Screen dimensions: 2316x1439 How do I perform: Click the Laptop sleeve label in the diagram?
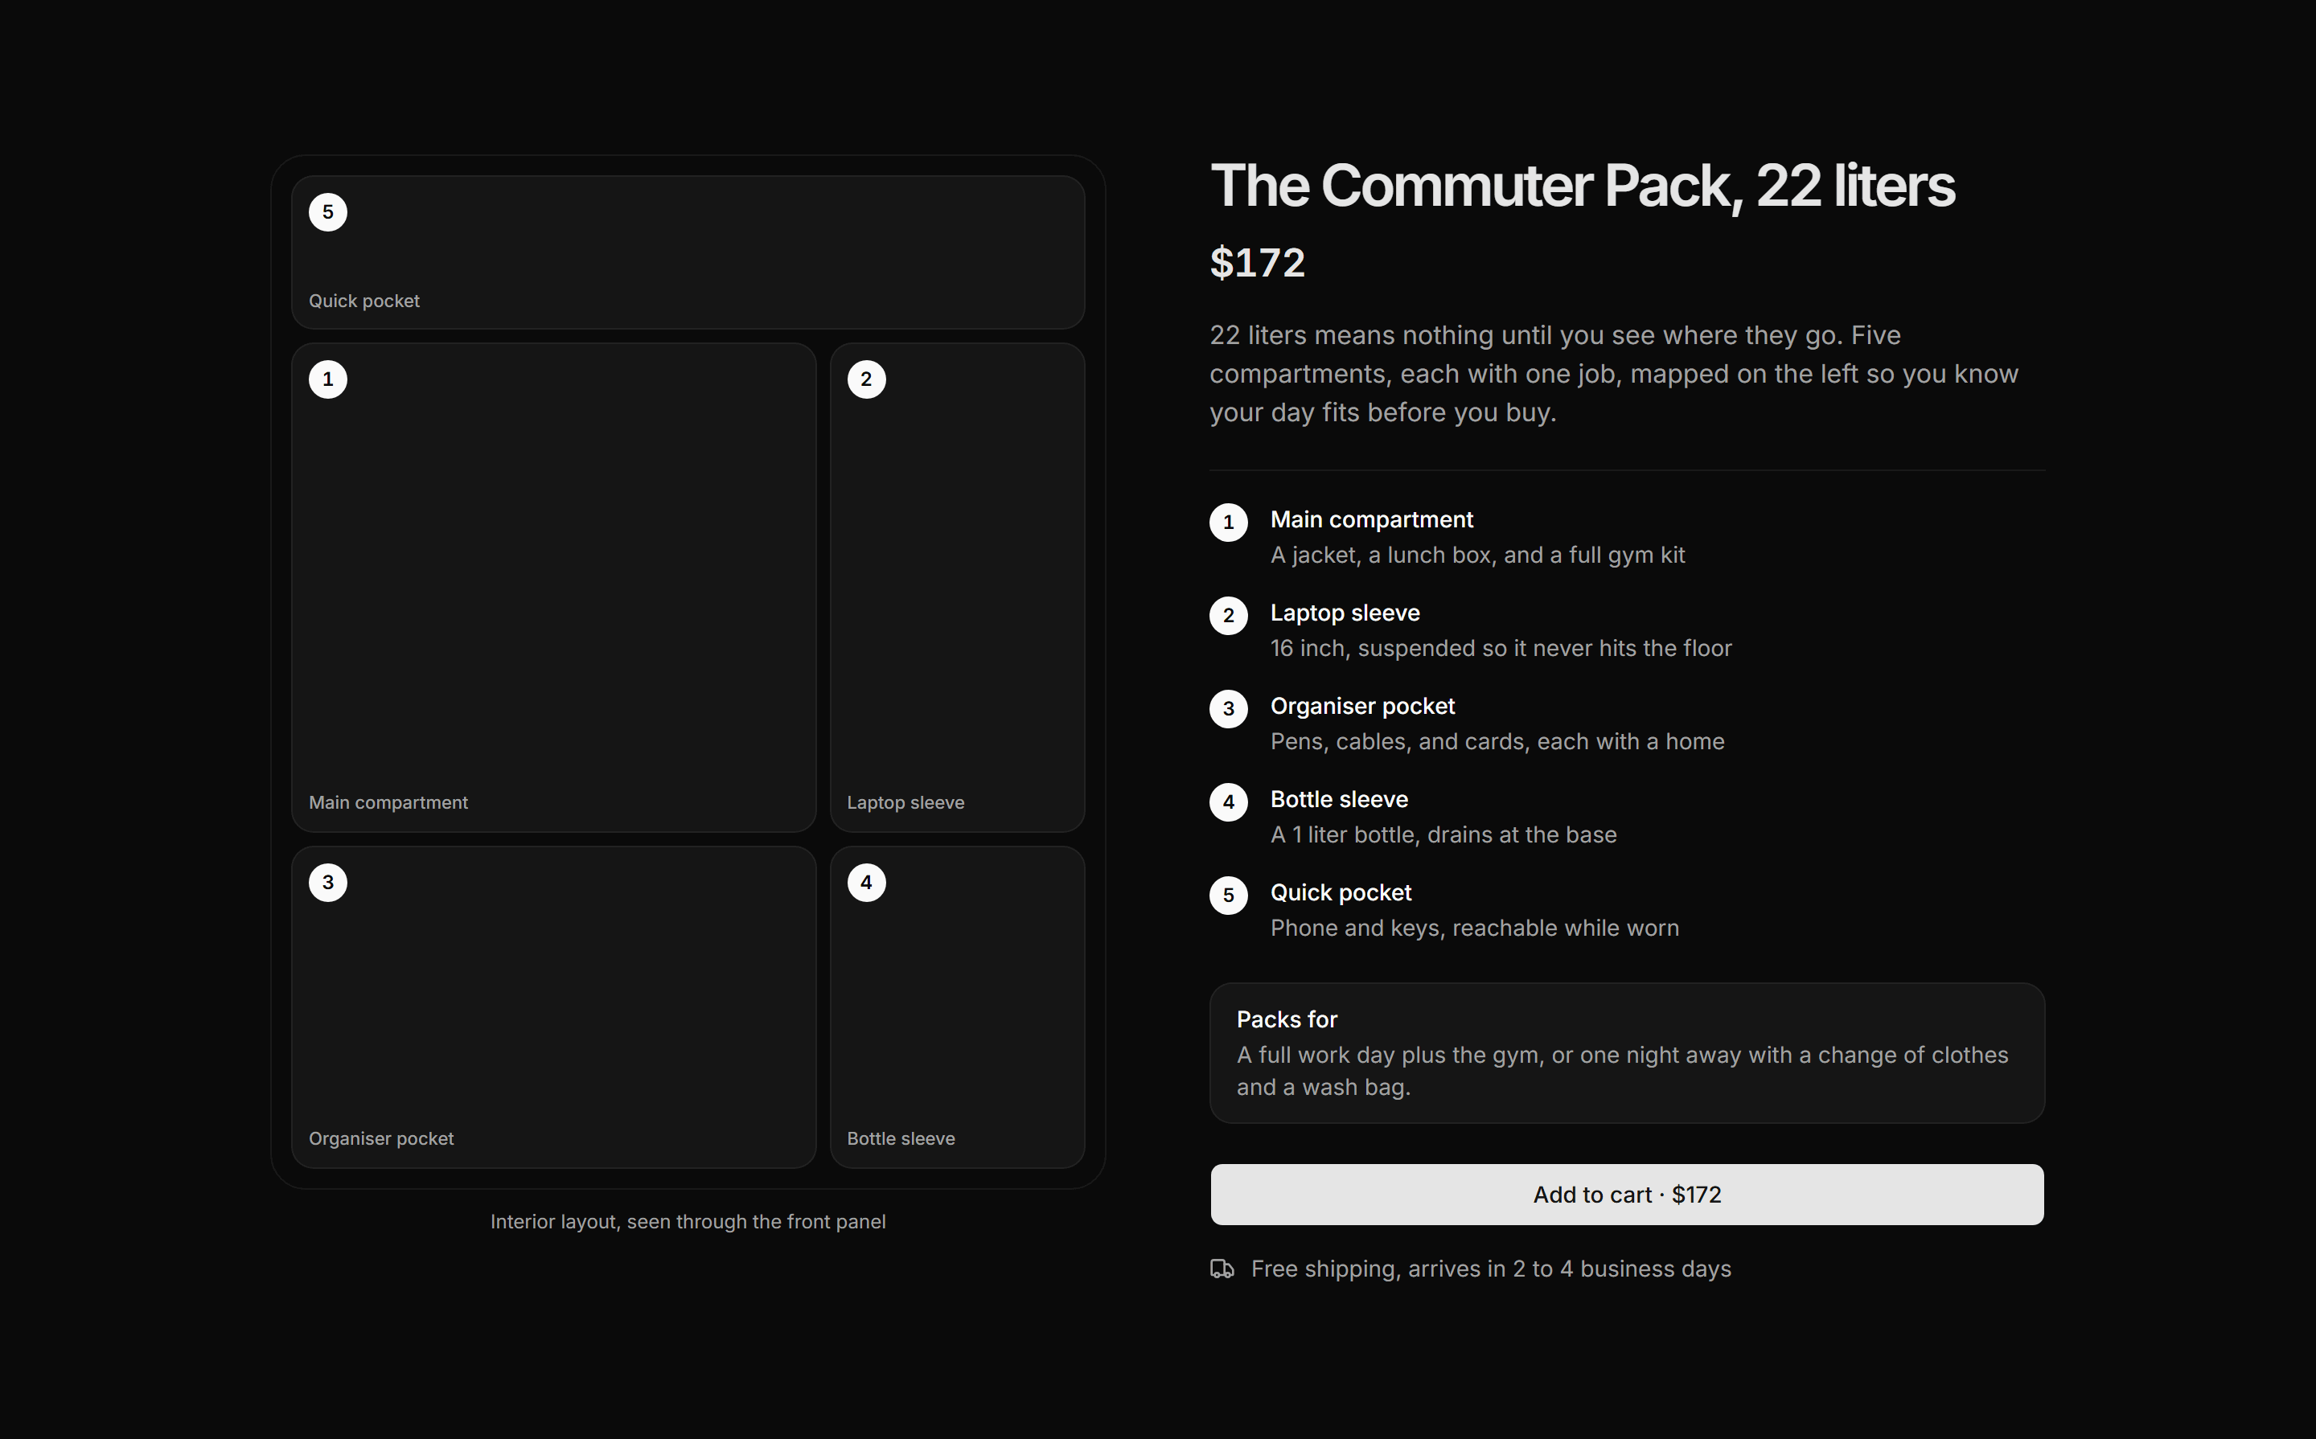click(905, 802)
